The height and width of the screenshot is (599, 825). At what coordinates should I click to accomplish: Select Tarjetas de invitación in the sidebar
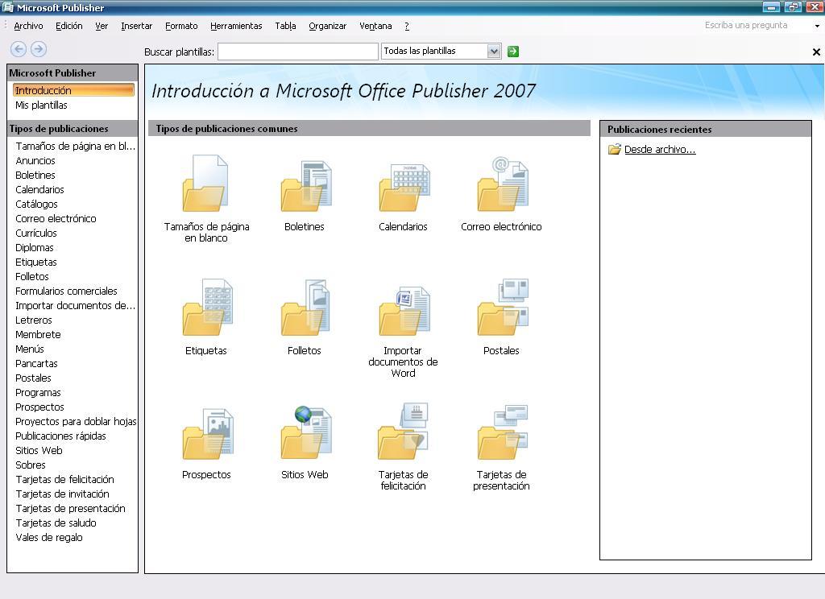63,494
